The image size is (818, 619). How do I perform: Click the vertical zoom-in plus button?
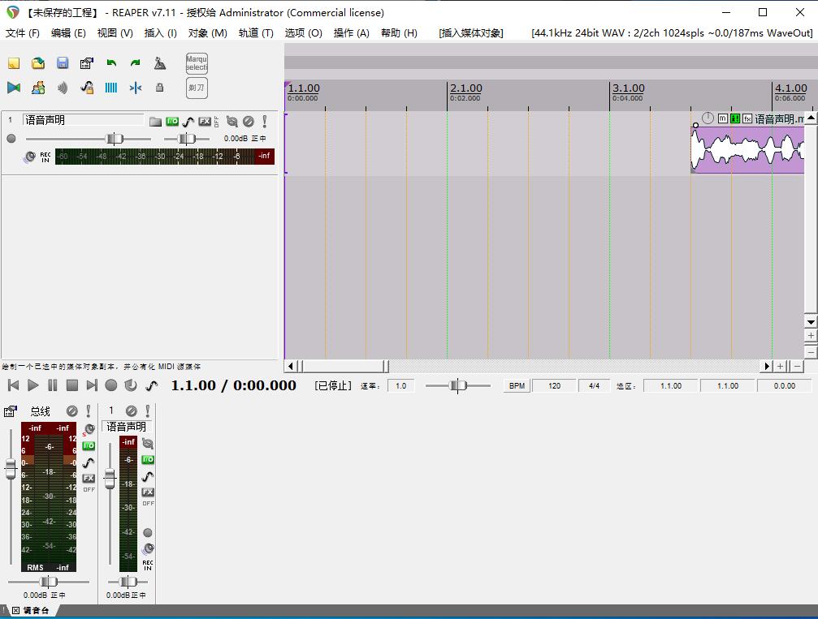(x=810, y=336)
